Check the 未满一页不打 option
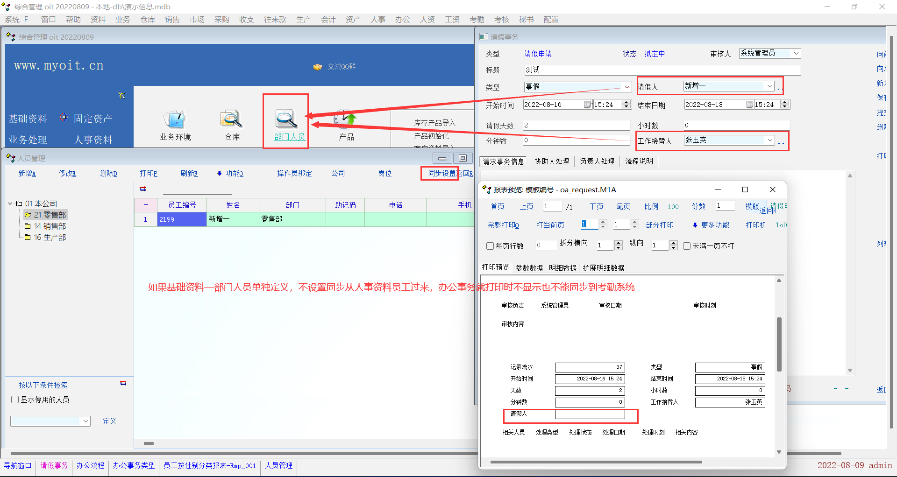The height and width of the screenshot is (477, 897). pyautogui.click(x=687, y=246)
